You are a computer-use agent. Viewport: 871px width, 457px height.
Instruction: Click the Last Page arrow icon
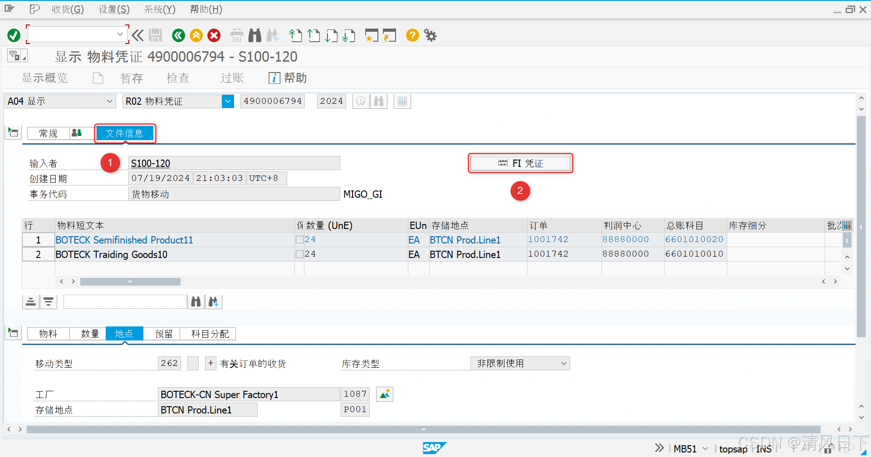349,35
